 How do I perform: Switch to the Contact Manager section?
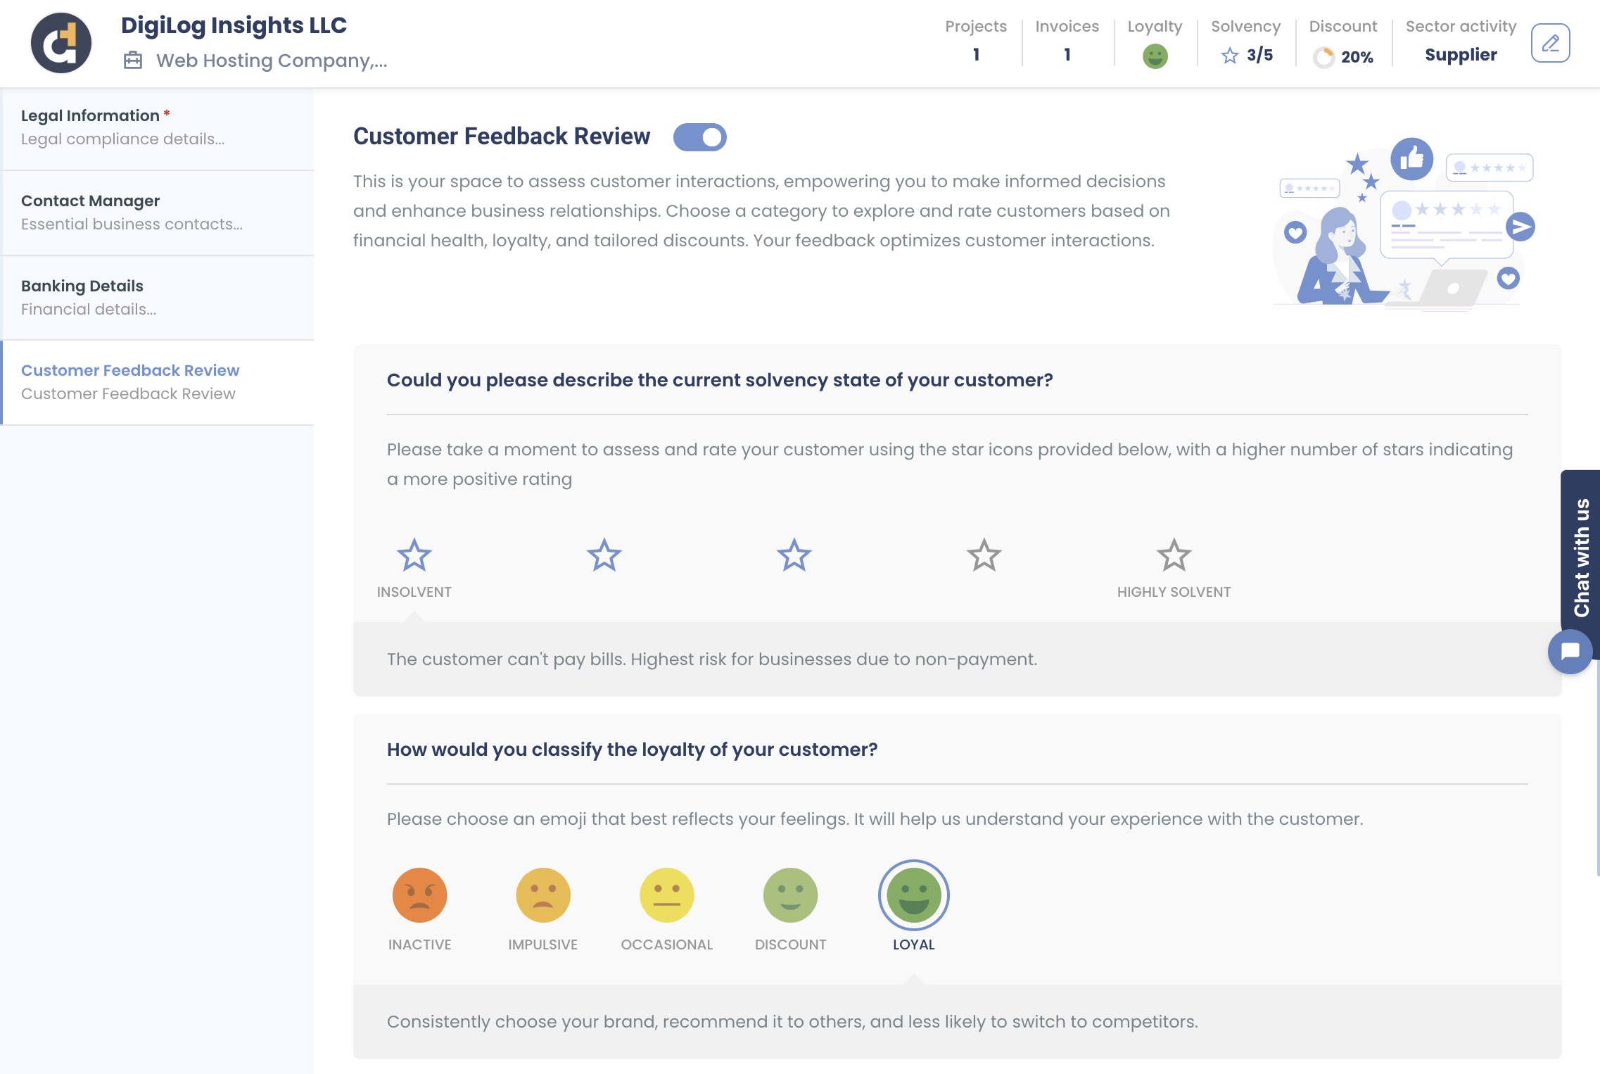click(x=90, y=201)
